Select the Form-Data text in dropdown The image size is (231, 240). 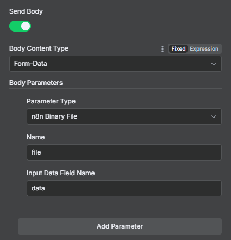[30, 64]
